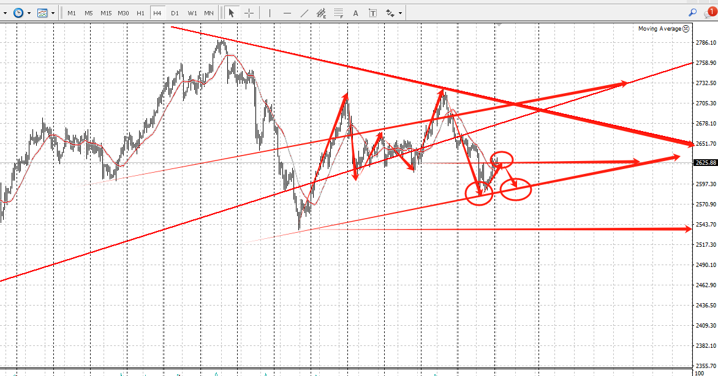Open the Arrows objects tool
This screenshot has width=718, height=376.
point(390,13)
